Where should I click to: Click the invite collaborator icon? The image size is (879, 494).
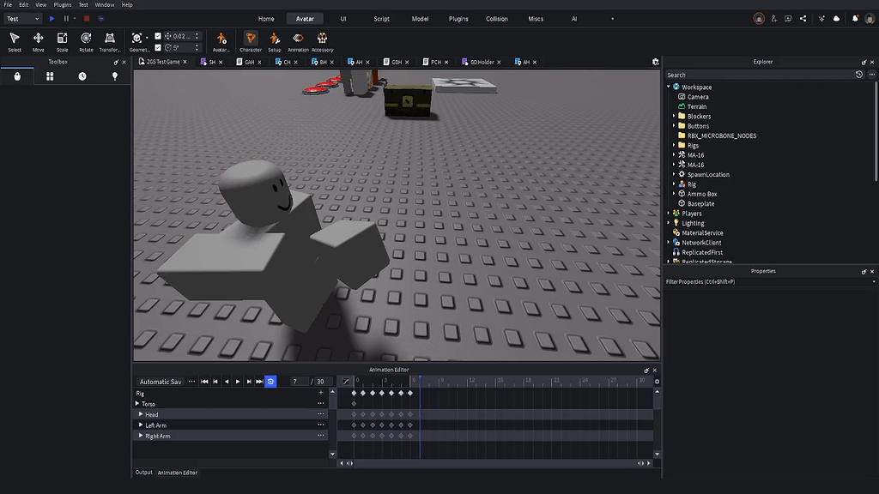tap(774, 19)
